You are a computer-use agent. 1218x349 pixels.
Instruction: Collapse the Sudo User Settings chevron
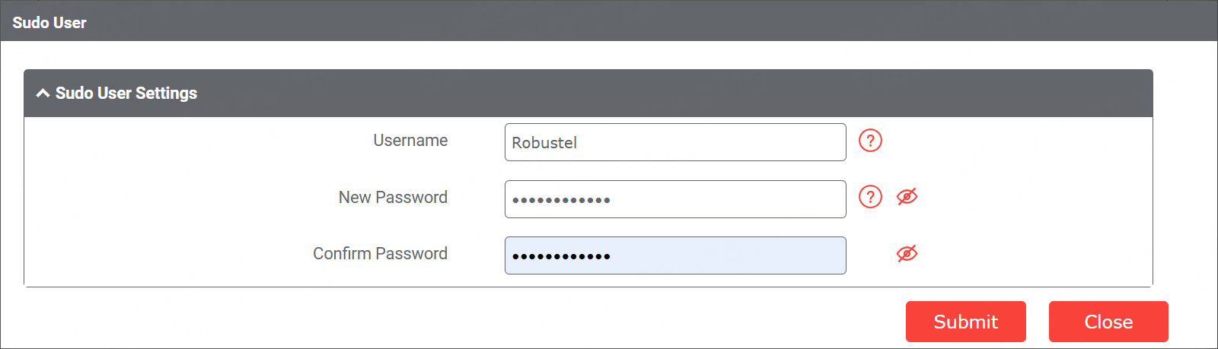pos(43,94)
